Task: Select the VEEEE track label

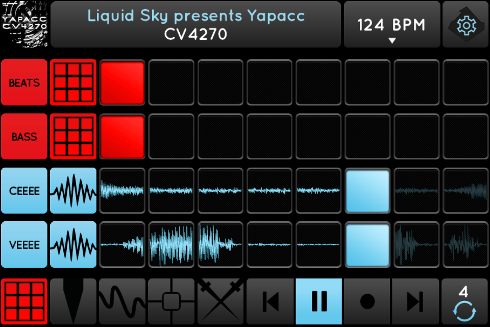Action: (x=24, y=244)
